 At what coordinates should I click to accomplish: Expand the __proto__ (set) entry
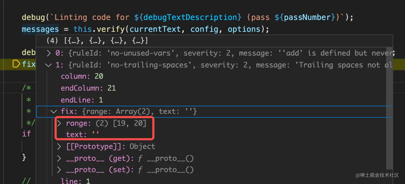click(x=59, y=170)
